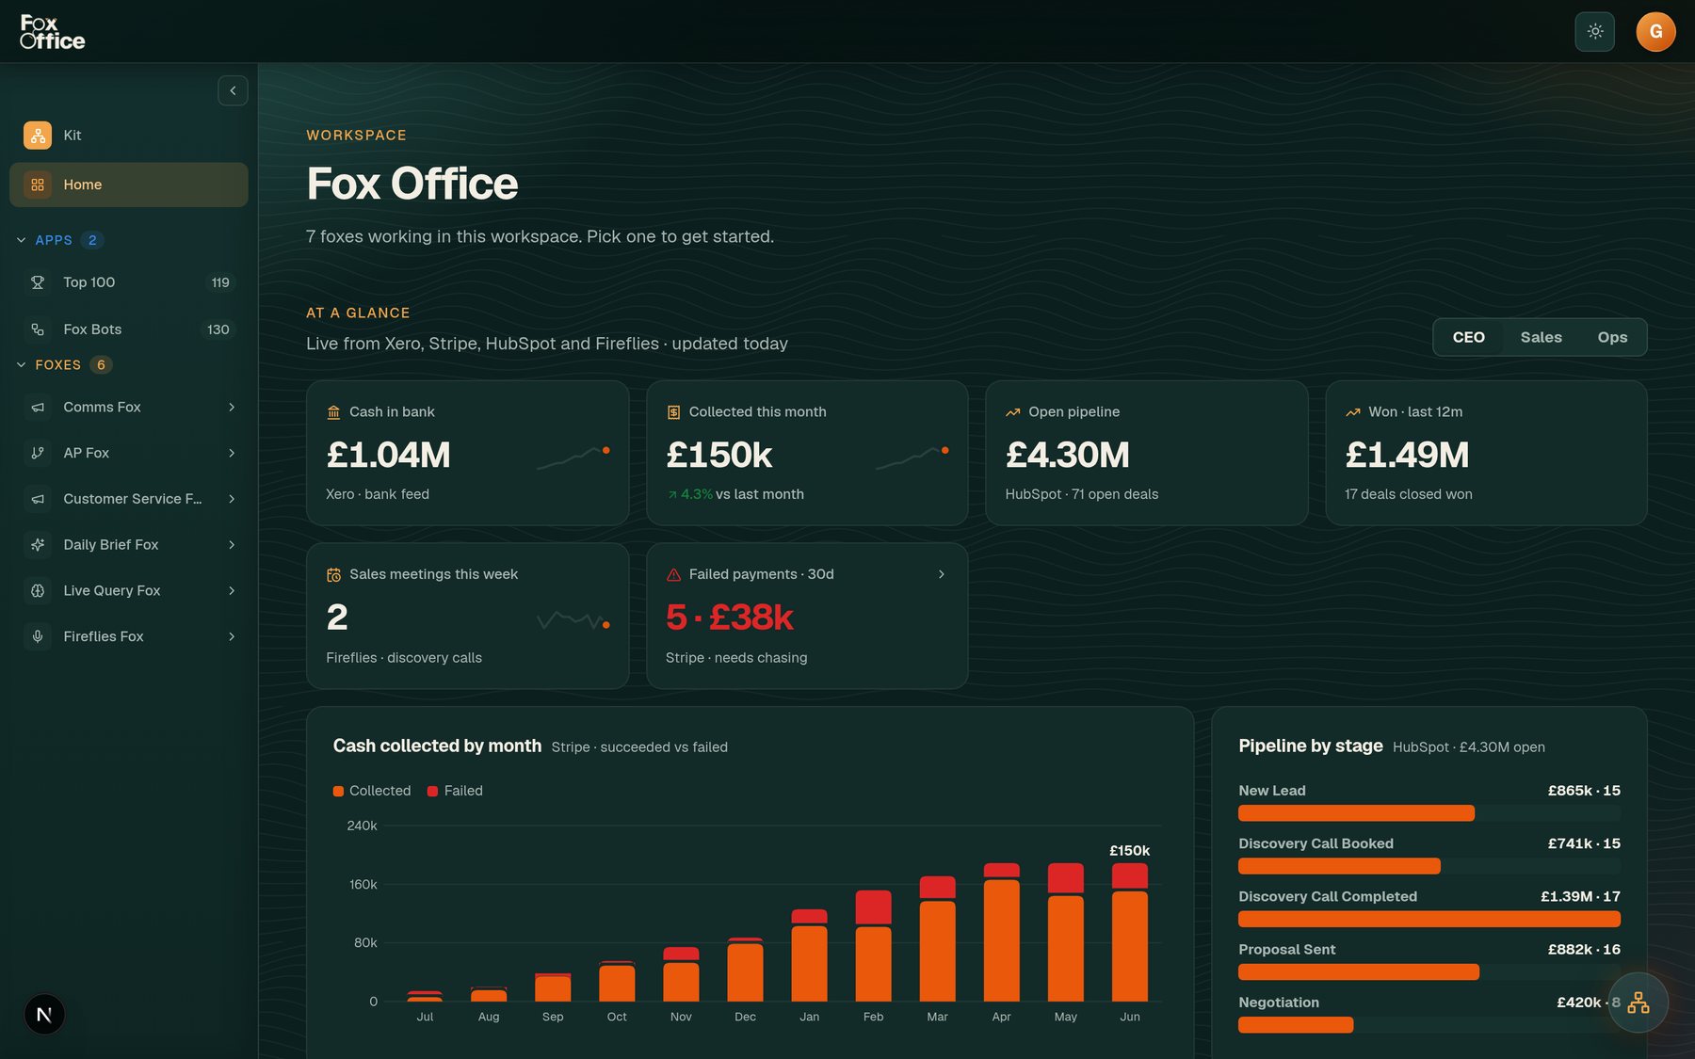The height and width of the screenshot is (1059, 1695).
Task: Open the Open pipeline card
Action: pyautogui.click(x=1146, y=453)
